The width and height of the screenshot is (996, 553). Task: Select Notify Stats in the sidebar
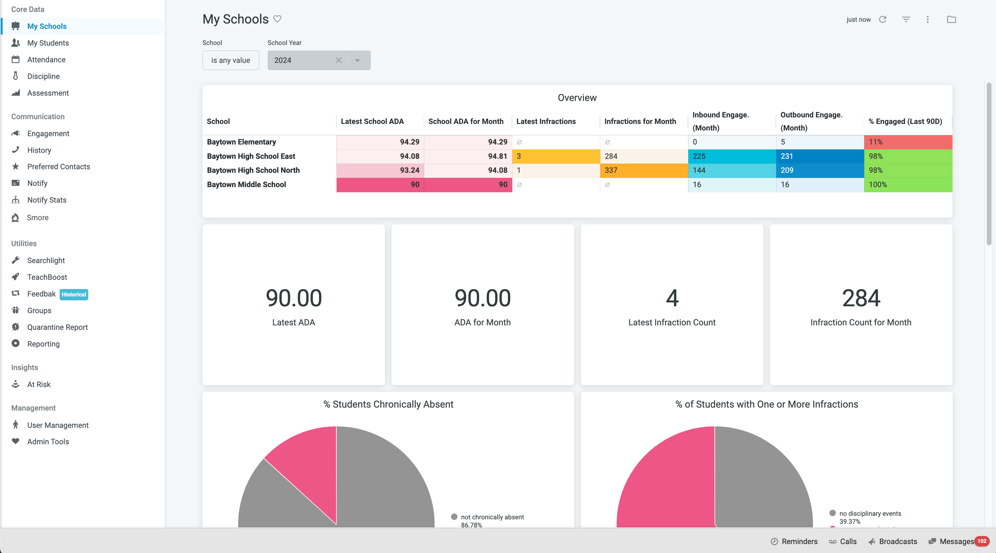pos(47,200)
